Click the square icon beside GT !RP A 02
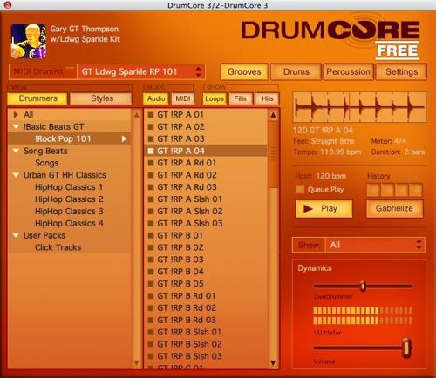Viewport: 436px width, 378px height. 151,127
